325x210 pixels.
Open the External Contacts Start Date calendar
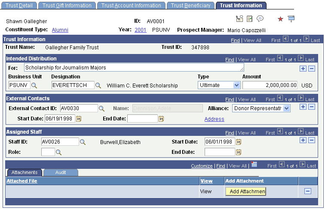point(79,119)
